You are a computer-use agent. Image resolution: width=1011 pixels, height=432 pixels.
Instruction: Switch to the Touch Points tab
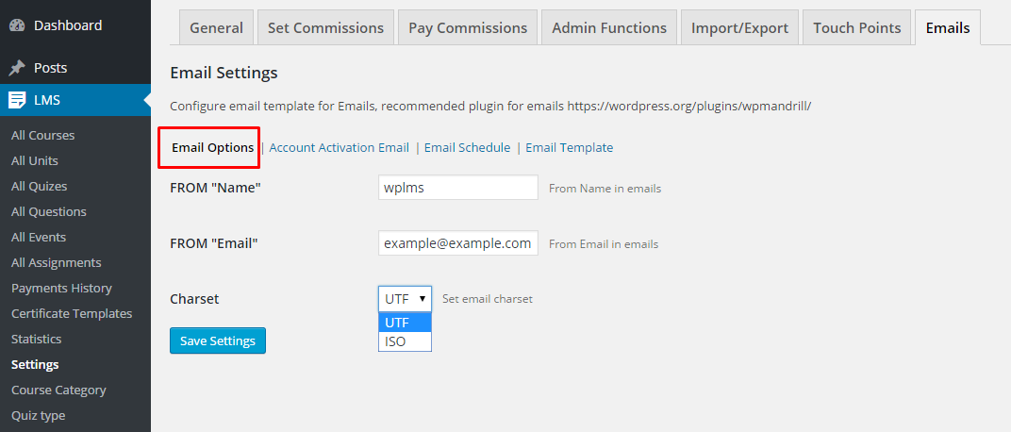857,27
